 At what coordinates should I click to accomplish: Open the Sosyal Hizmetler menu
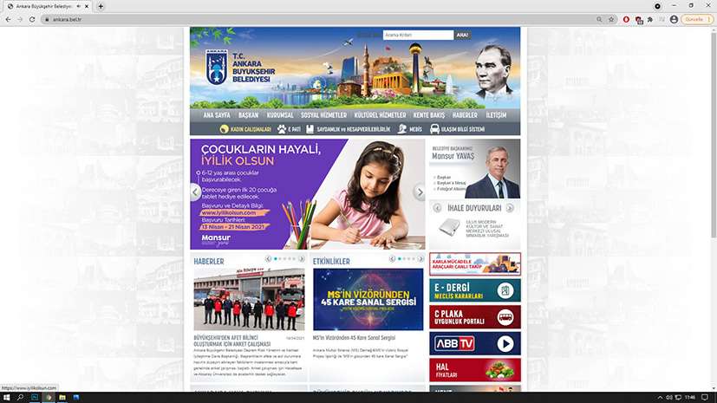323,115
